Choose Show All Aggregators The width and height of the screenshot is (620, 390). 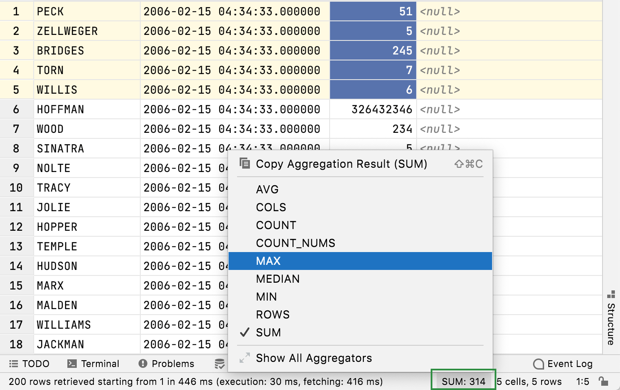click(360, 358)
